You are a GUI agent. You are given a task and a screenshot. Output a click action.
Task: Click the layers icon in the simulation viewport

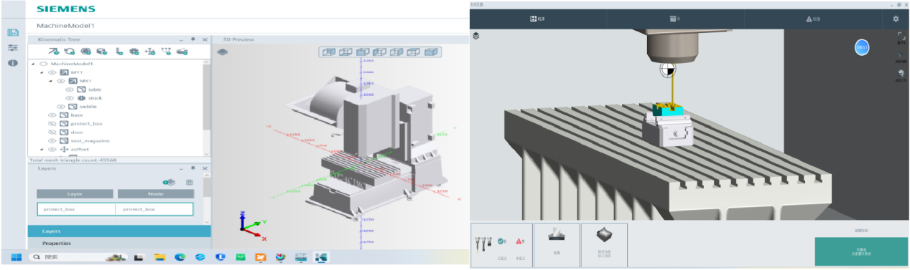click(x=475, y=35)
